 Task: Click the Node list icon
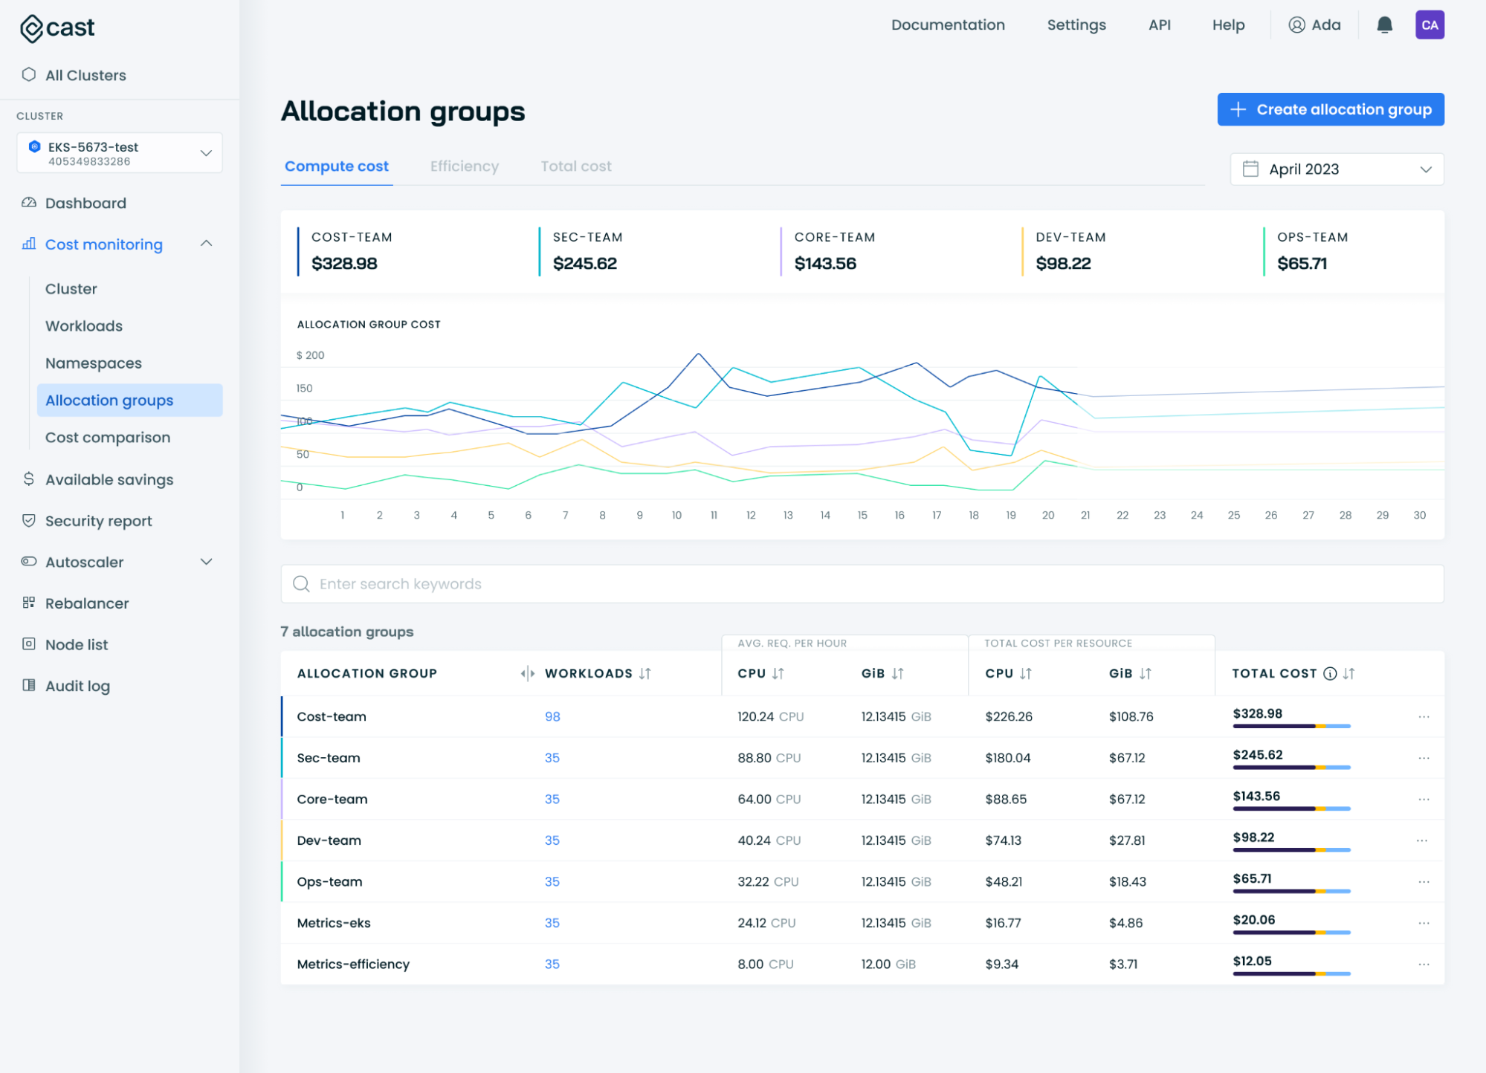(x=28, y=644)
